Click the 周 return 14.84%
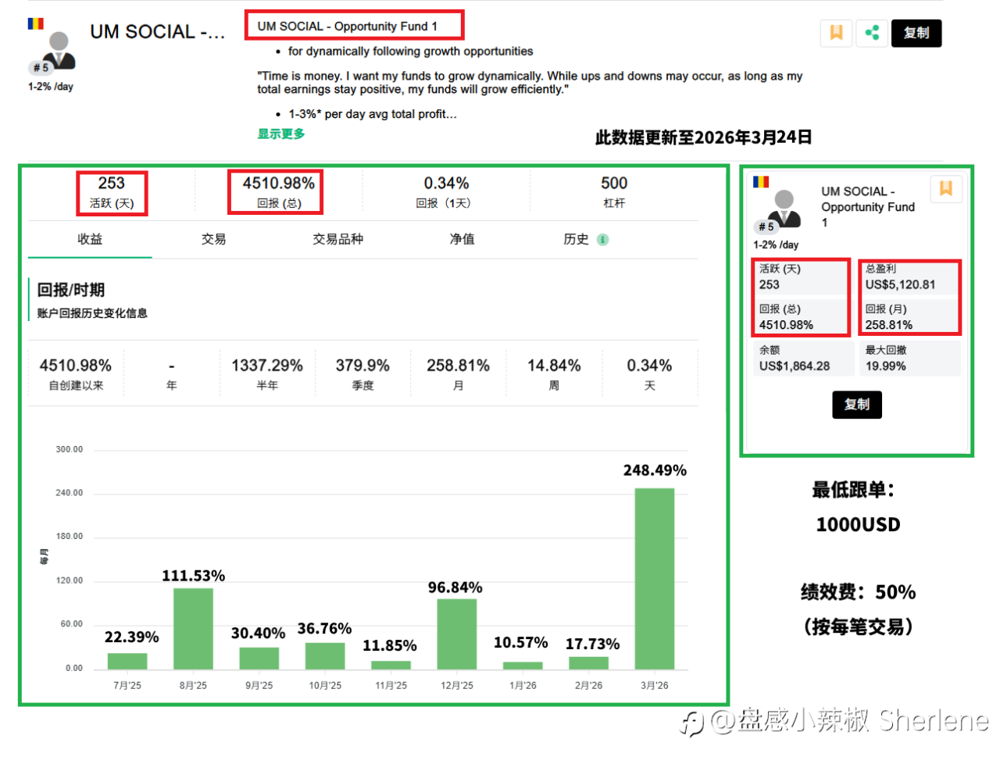 (x=554, y=374)
